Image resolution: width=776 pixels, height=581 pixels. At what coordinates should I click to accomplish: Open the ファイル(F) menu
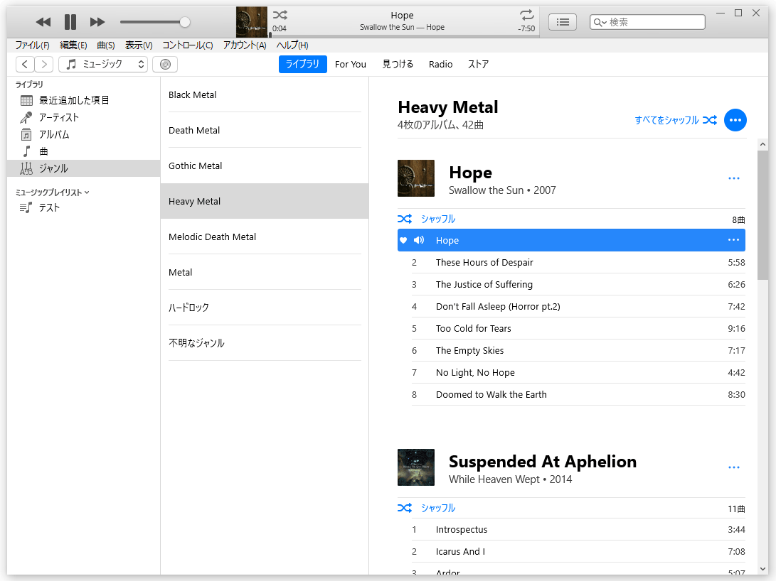(x=32, y=45)
